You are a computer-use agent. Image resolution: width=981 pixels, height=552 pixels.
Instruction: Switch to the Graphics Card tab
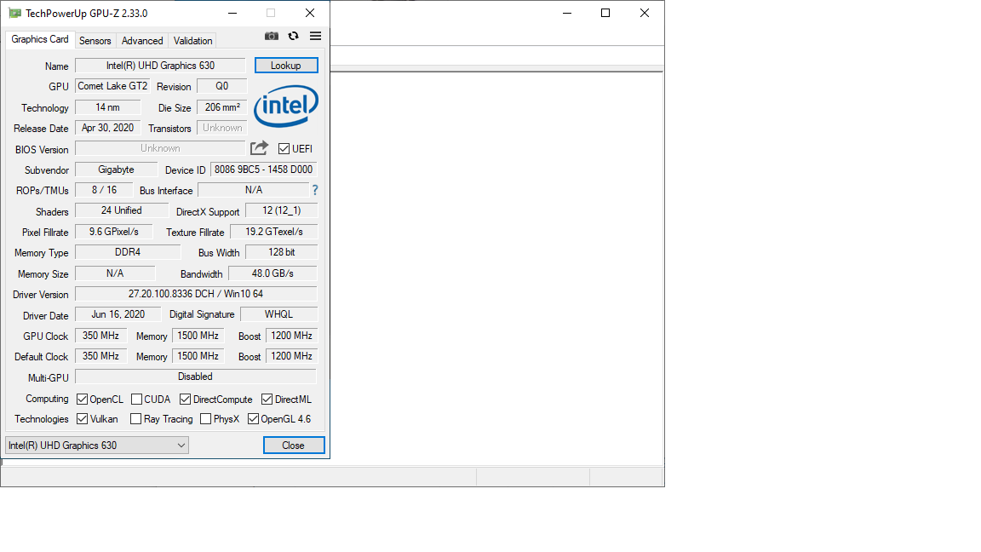click(x=40, y=39)
